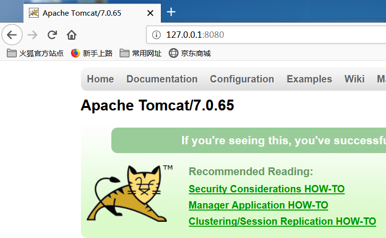Go to Home in the Tomcat nav bar
The image size is (386, 238).
[x=101, y=79]
